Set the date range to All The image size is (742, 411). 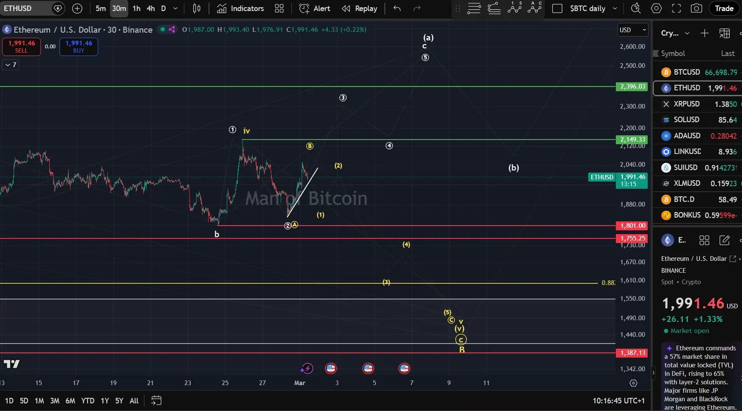click(134, 401)
